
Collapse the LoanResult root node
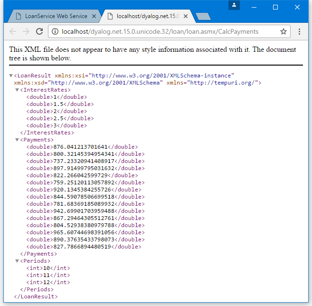[11, 76]
